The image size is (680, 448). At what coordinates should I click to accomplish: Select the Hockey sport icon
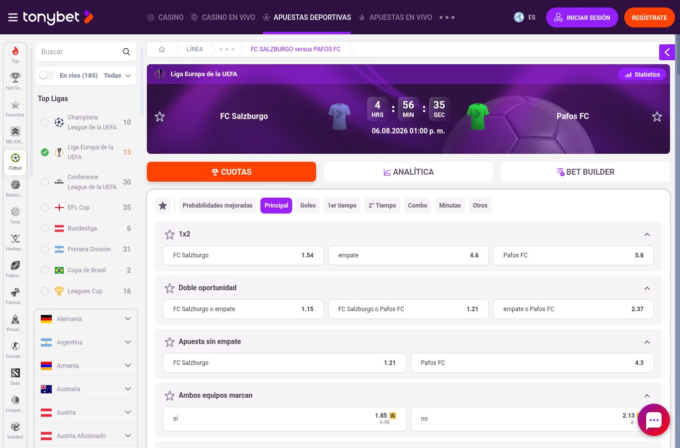tap(15, 242)
